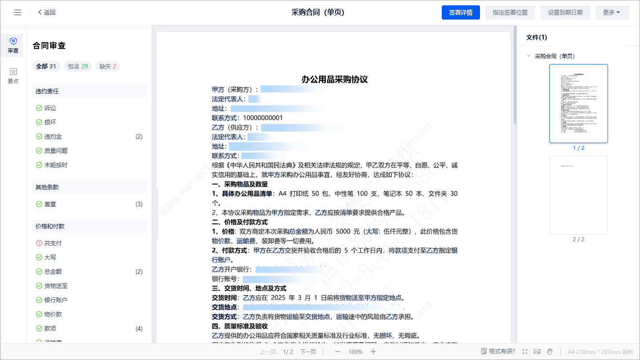Click 设置到期日期 button
The height and width of the screenshot is (360, 640).
pos(565,12)
